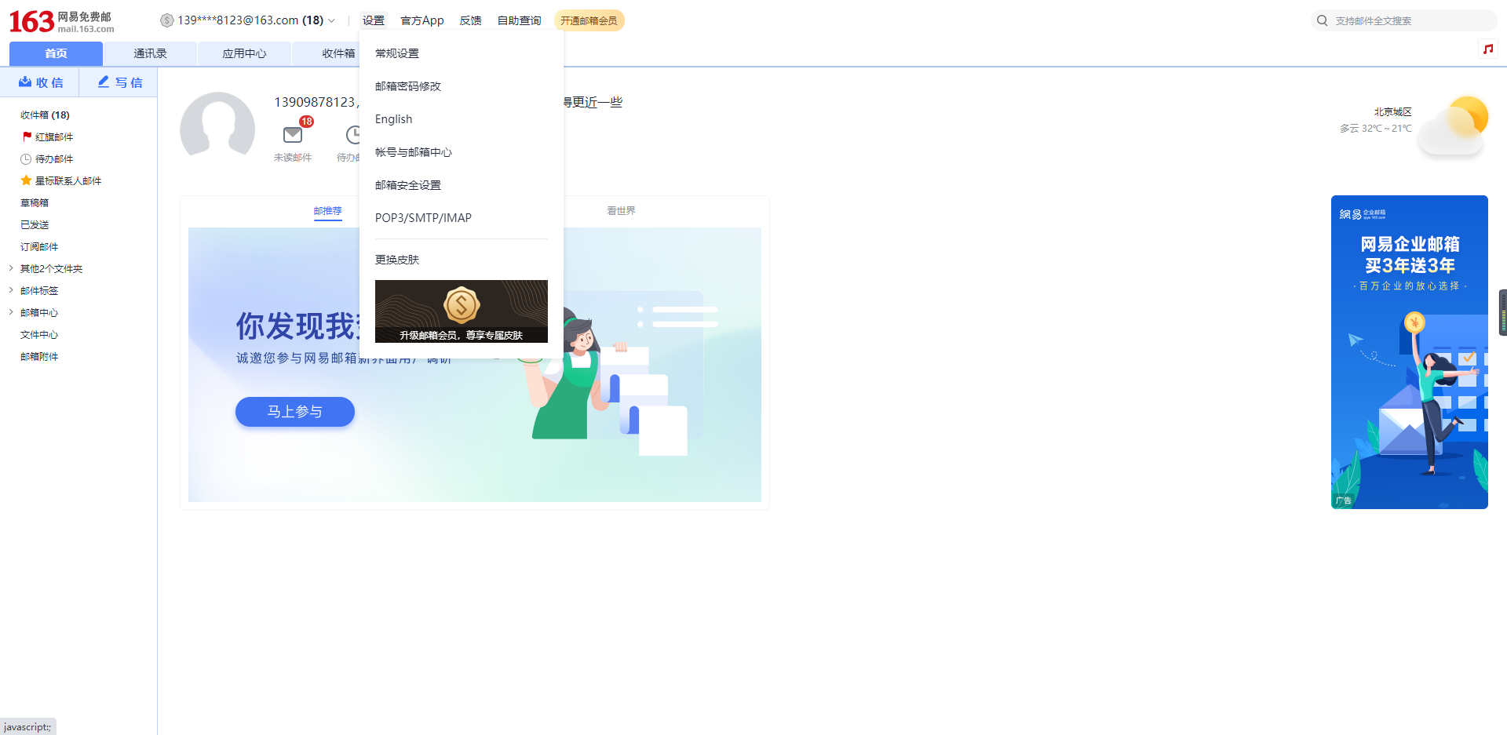Open 自助查询 in top bar
Viewport: 1507px width, 735px height.
[x=520, y=20]
